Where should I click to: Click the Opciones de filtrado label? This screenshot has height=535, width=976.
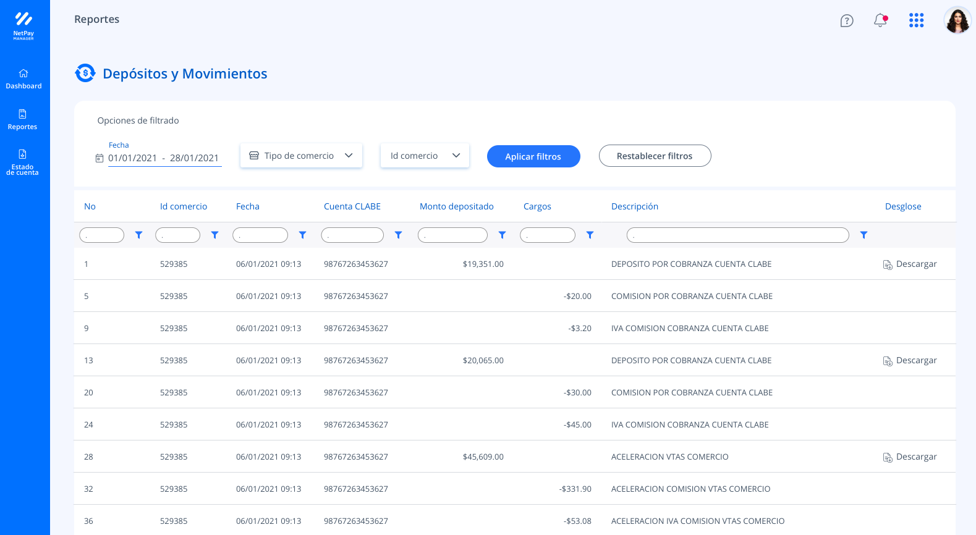pyautogui.click(x=138, y=120)
